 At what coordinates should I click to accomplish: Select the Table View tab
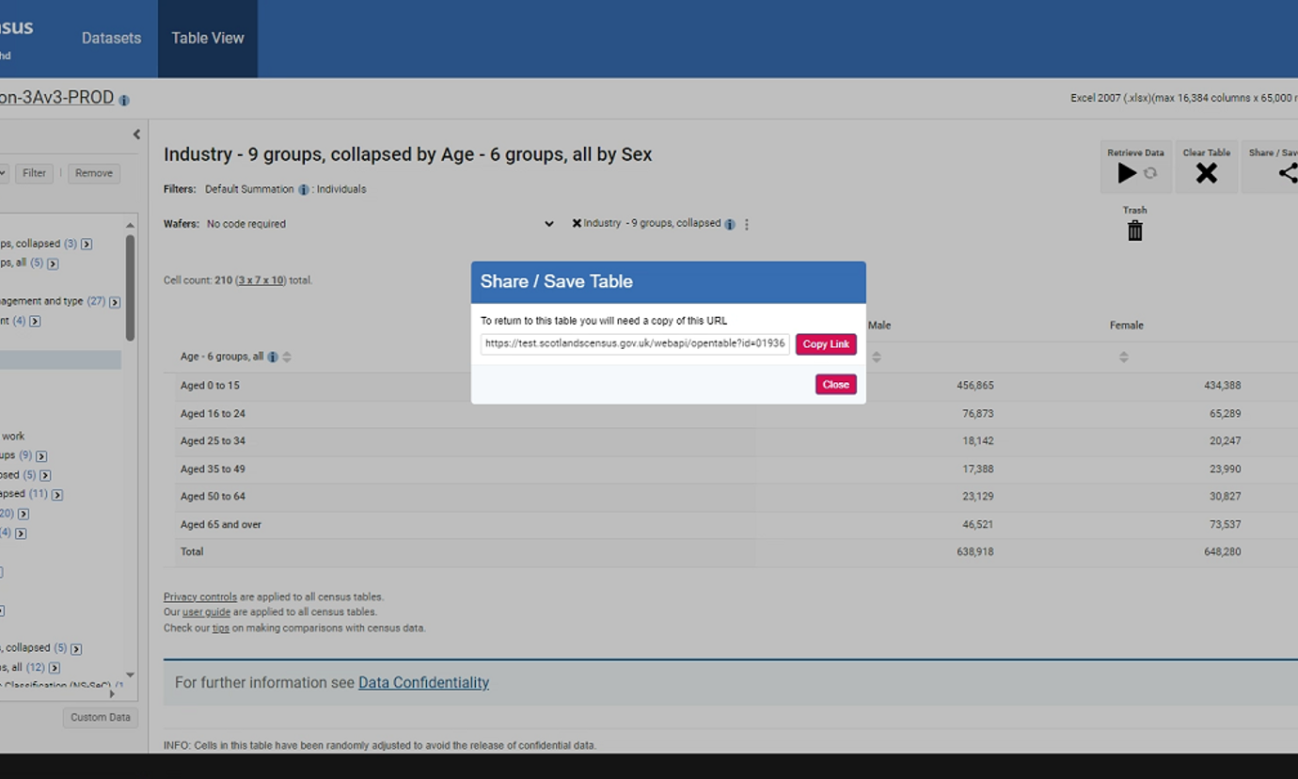point(207,39)
